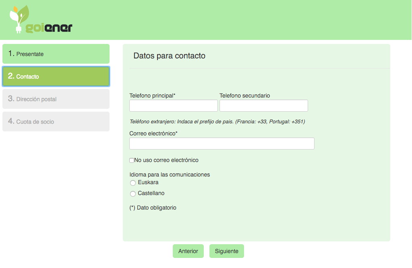Click the Correo electrónico label text

tap(153, 133)
